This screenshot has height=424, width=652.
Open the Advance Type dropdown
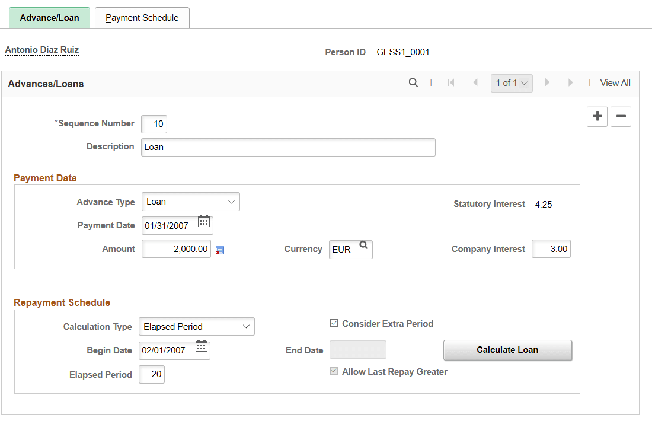[190, 202]
